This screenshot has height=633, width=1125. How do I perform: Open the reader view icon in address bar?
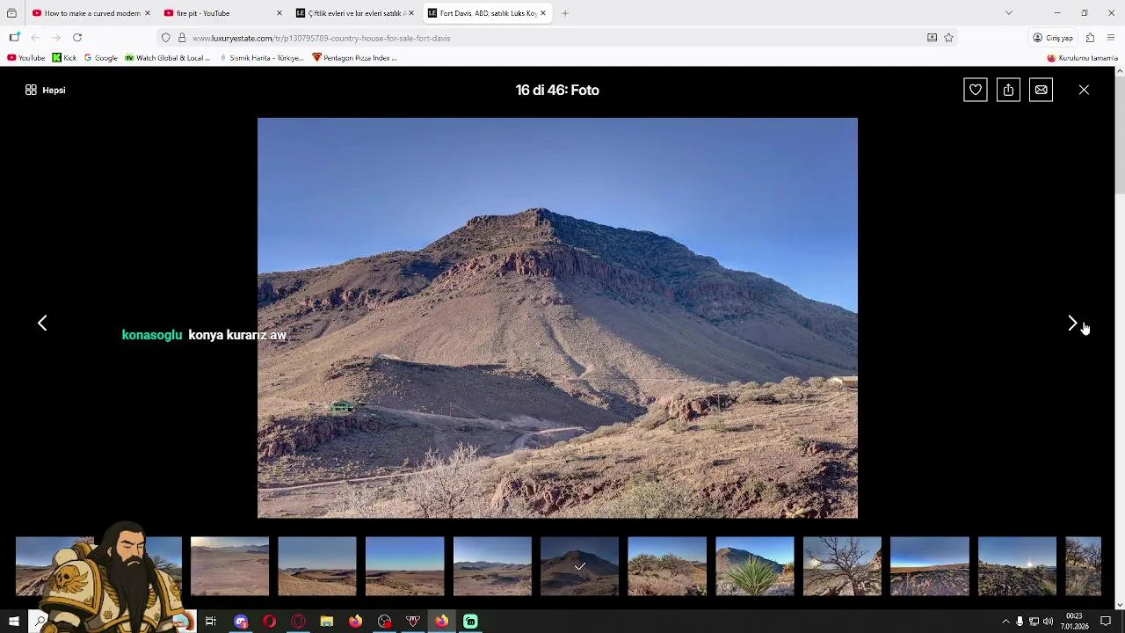pyautogui.click(x=932, y=38)
